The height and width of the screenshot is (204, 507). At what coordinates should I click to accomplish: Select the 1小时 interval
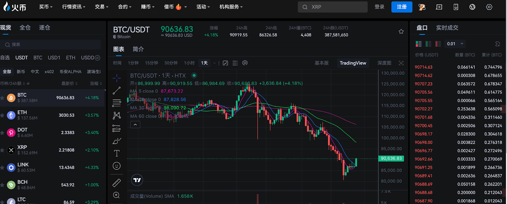click(x=189, y=63)
